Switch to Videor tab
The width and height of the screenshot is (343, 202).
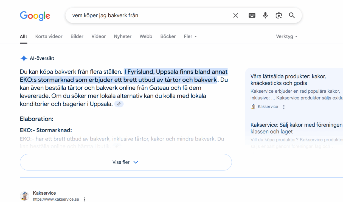(99, 36)
